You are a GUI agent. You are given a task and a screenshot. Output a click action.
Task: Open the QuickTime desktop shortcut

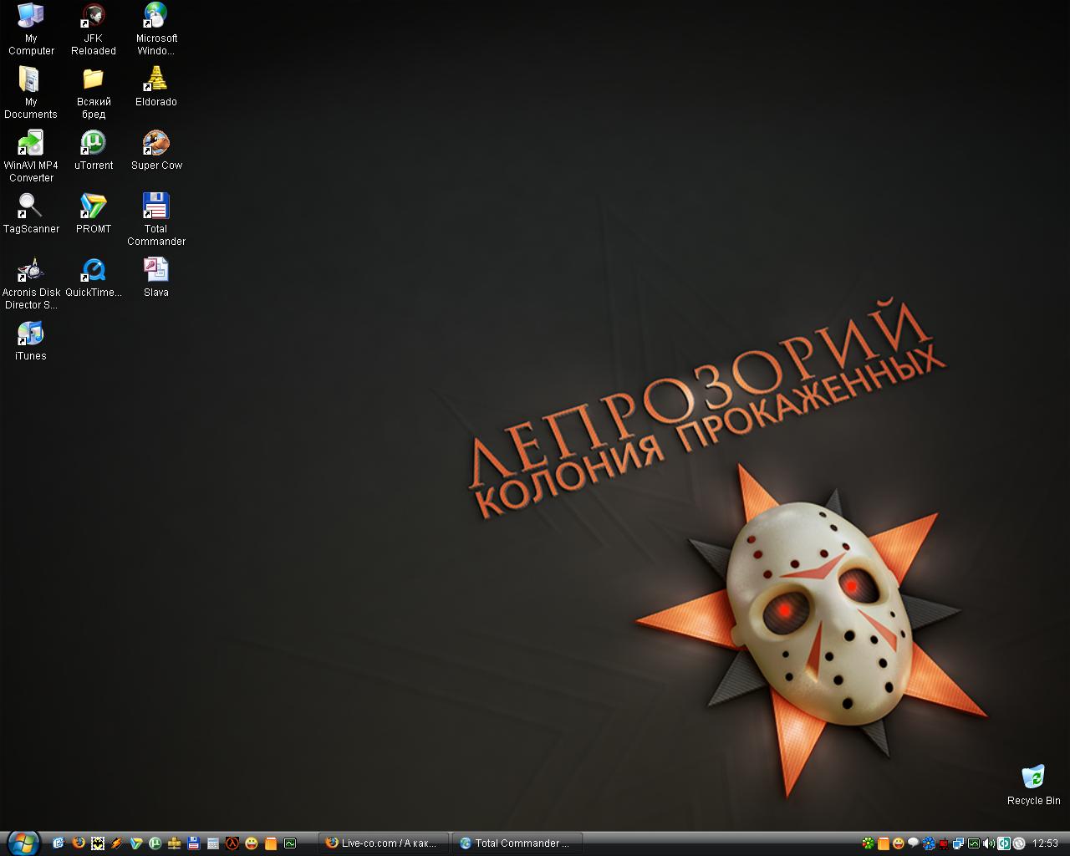93,270
